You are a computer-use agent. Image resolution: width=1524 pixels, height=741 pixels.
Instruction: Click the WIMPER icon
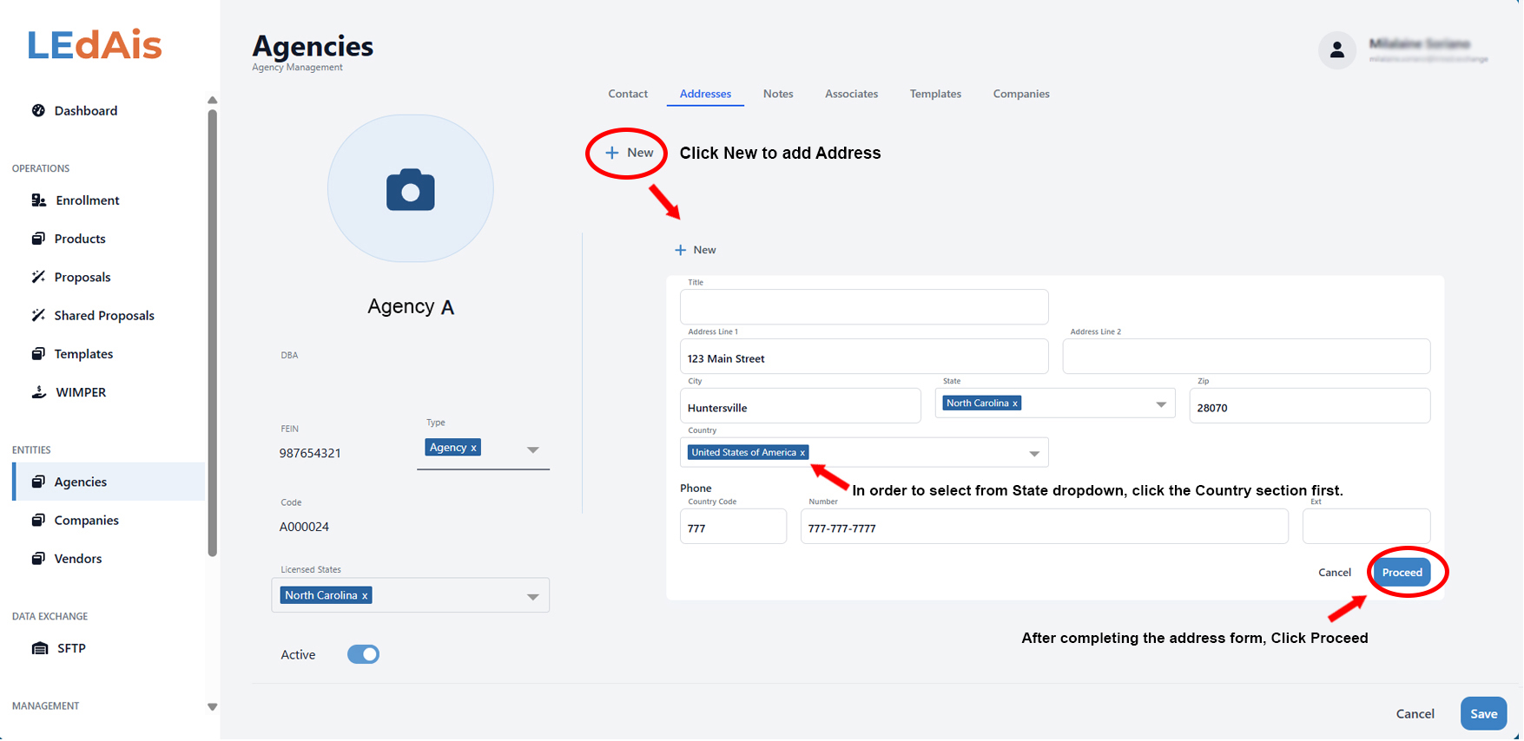(x=39, y=392)
